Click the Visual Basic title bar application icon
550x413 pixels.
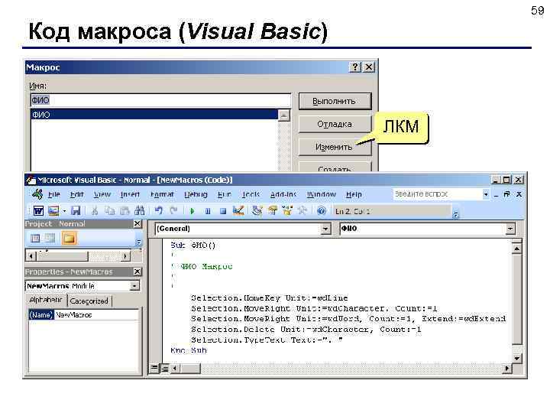point(31,180)
